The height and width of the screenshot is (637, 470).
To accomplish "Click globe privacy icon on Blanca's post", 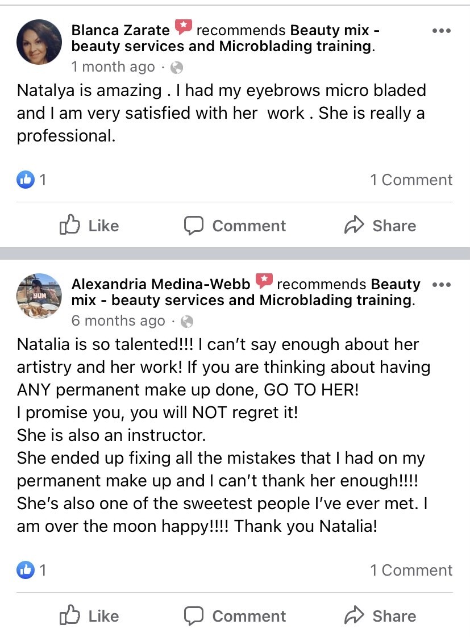I will click(x=177, y=68).
